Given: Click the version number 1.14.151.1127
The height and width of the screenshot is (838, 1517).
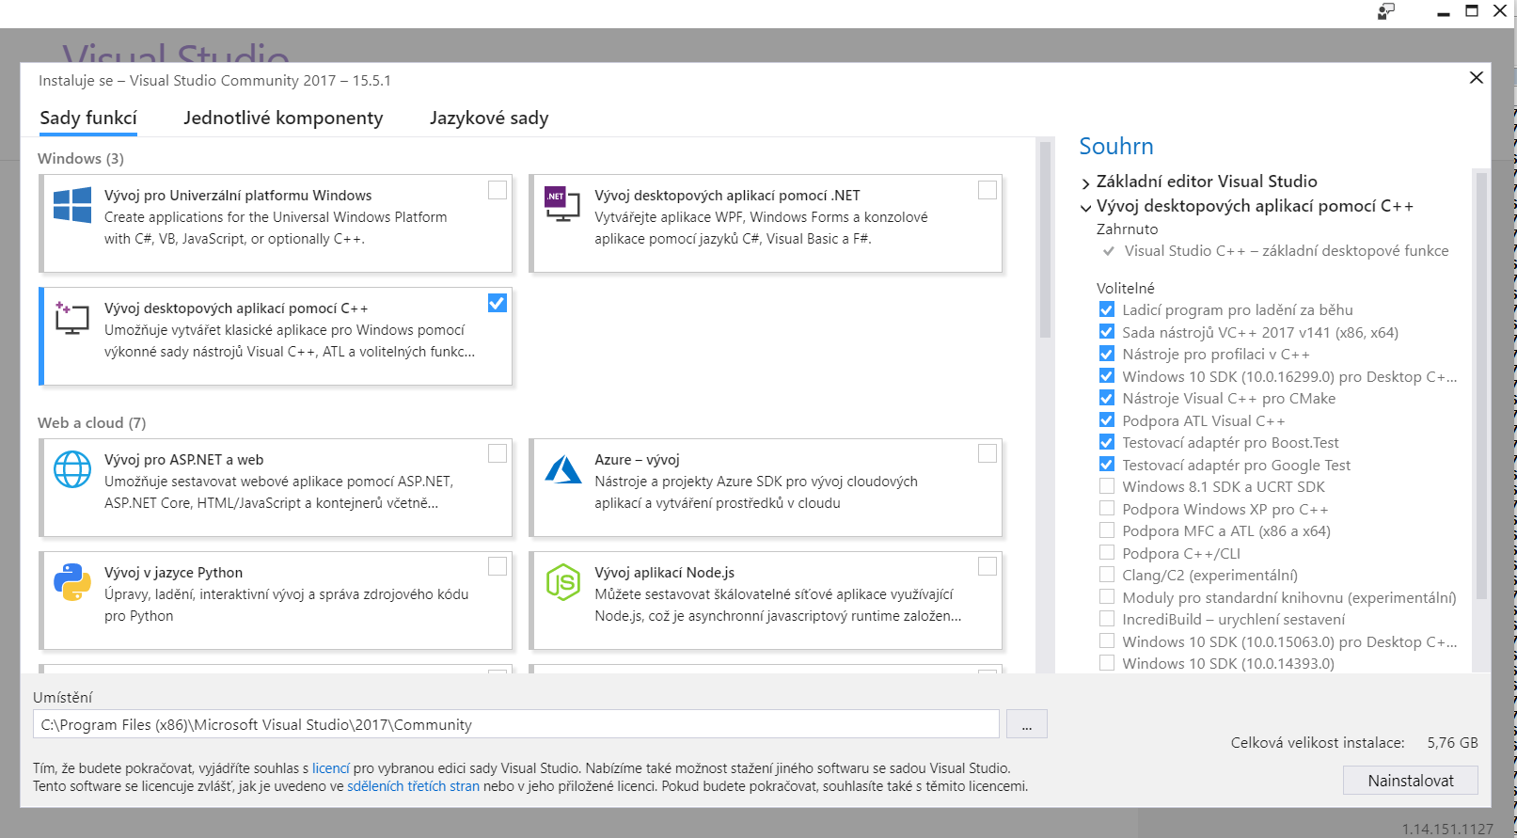Looking at the screenshot, I should point(1447,829).
